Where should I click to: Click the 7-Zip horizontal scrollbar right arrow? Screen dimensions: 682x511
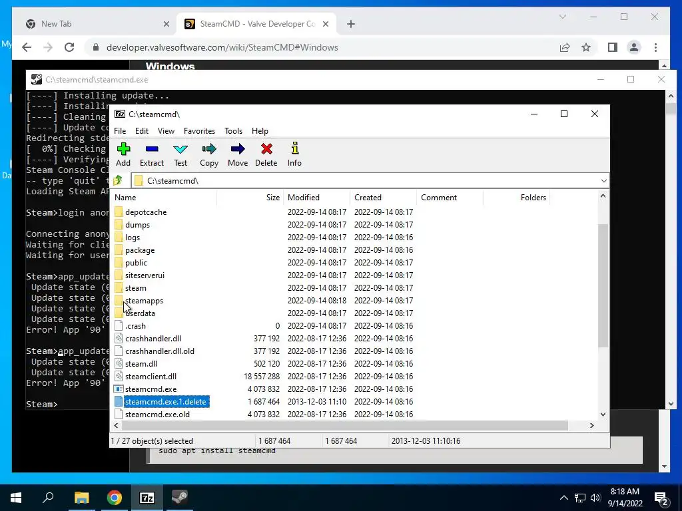point(591,425)
